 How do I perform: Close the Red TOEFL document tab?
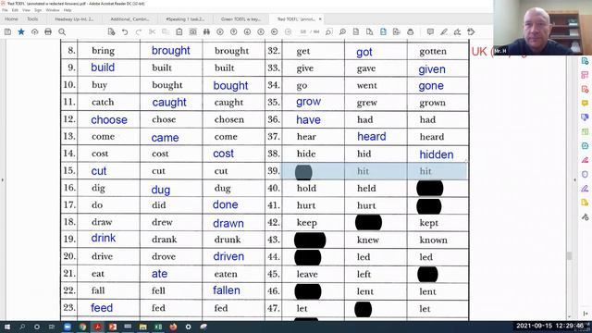coord(320,18)
